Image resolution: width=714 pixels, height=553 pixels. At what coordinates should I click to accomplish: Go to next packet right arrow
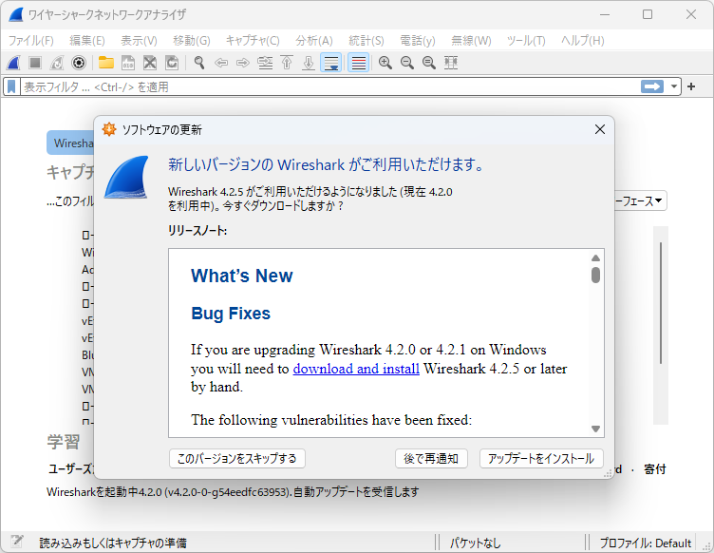[x=243, y=63]
